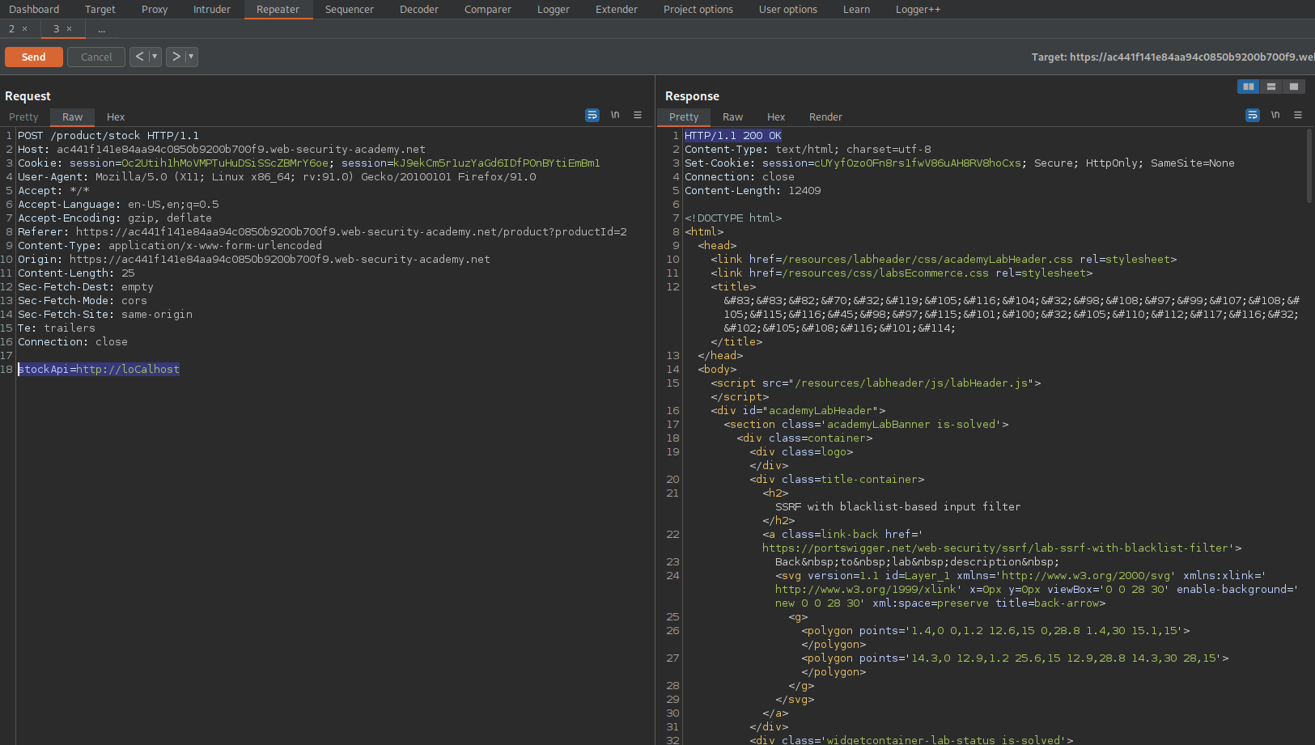Go to previous request with back arrow
Viewport: 1315px width, 745px height.
point(139,57)
